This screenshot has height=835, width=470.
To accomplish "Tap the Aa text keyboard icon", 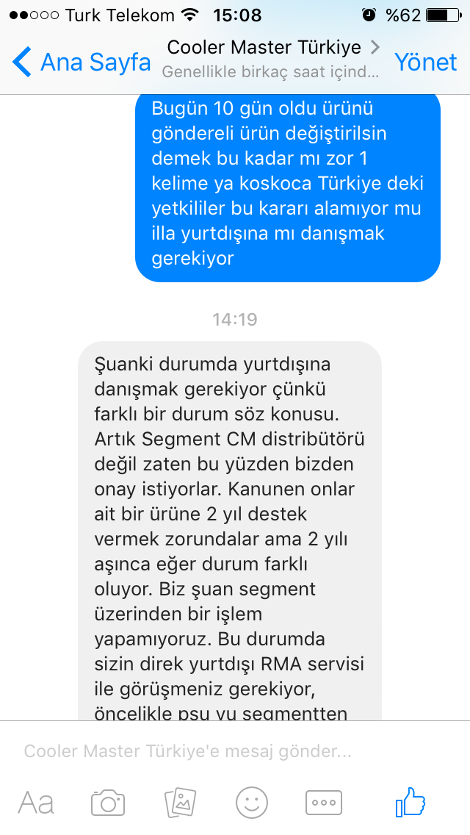I will coord(36,803).
